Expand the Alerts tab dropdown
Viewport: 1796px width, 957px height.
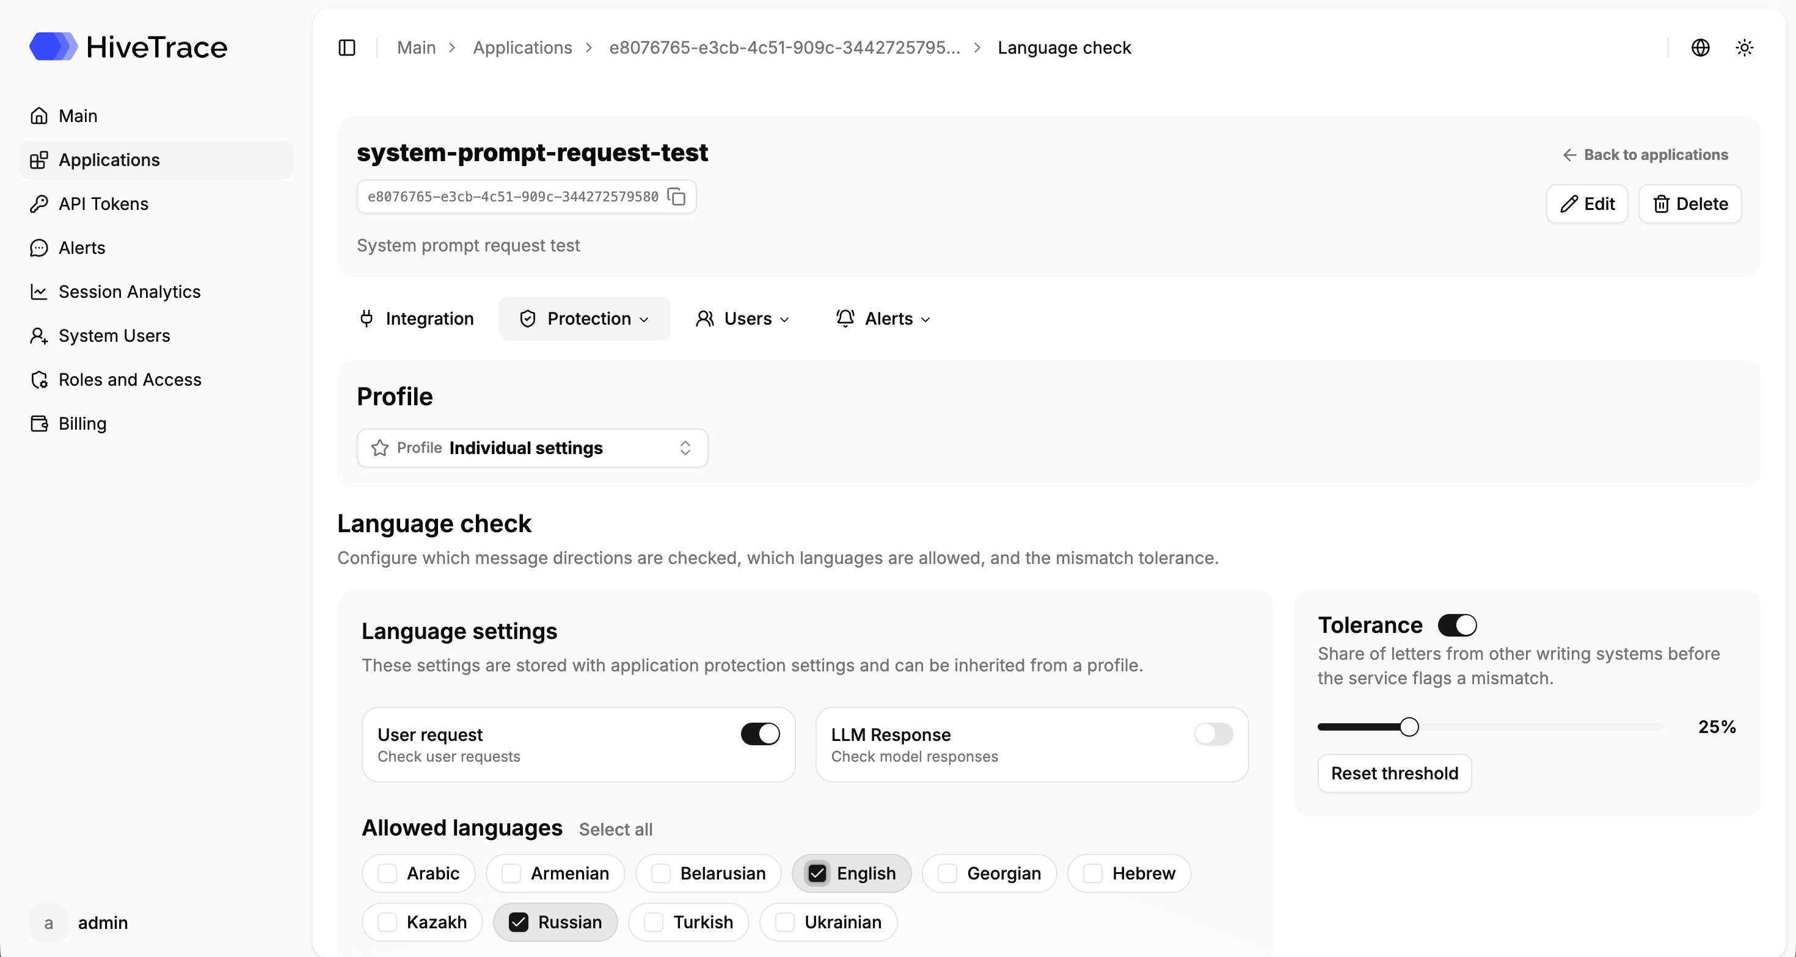(883, 319)
